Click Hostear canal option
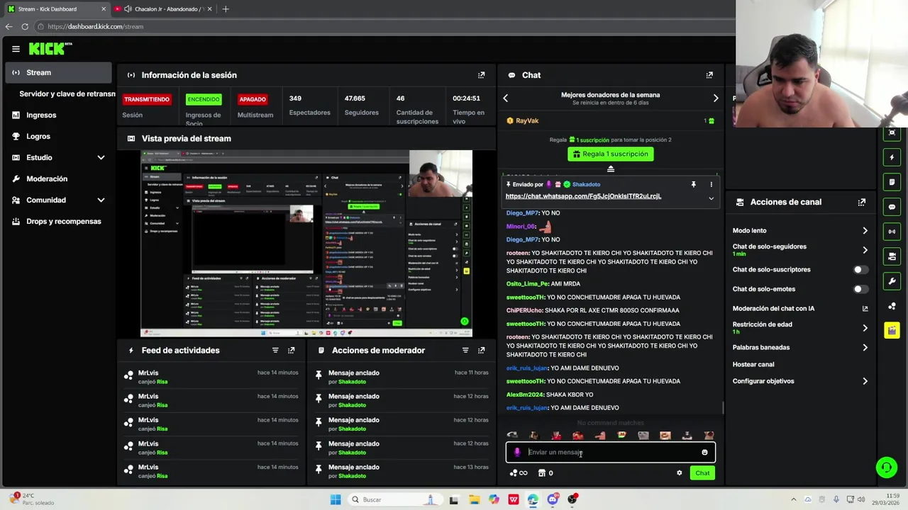This screenshot has width=908, height=510. (x=753, y=364)
